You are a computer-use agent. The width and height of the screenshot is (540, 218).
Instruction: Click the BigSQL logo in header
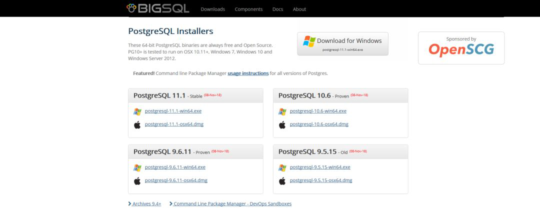tap(158, 8)
